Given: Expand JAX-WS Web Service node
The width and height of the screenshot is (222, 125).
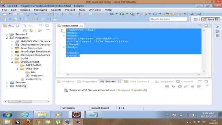Looking at the screenshot, I should 12,41.
